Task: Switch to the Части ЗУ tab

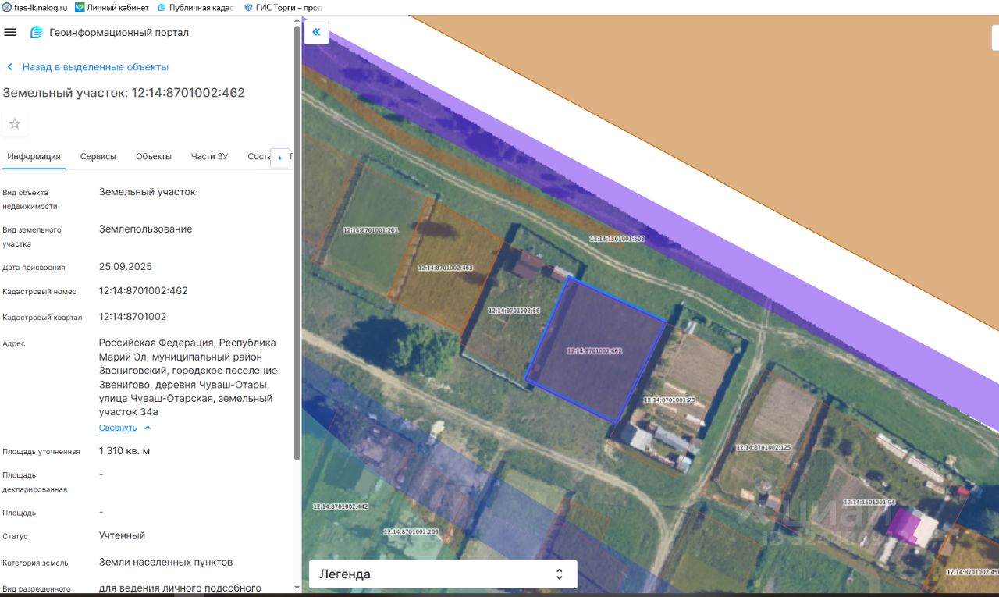Action: (x=209, y=156)
